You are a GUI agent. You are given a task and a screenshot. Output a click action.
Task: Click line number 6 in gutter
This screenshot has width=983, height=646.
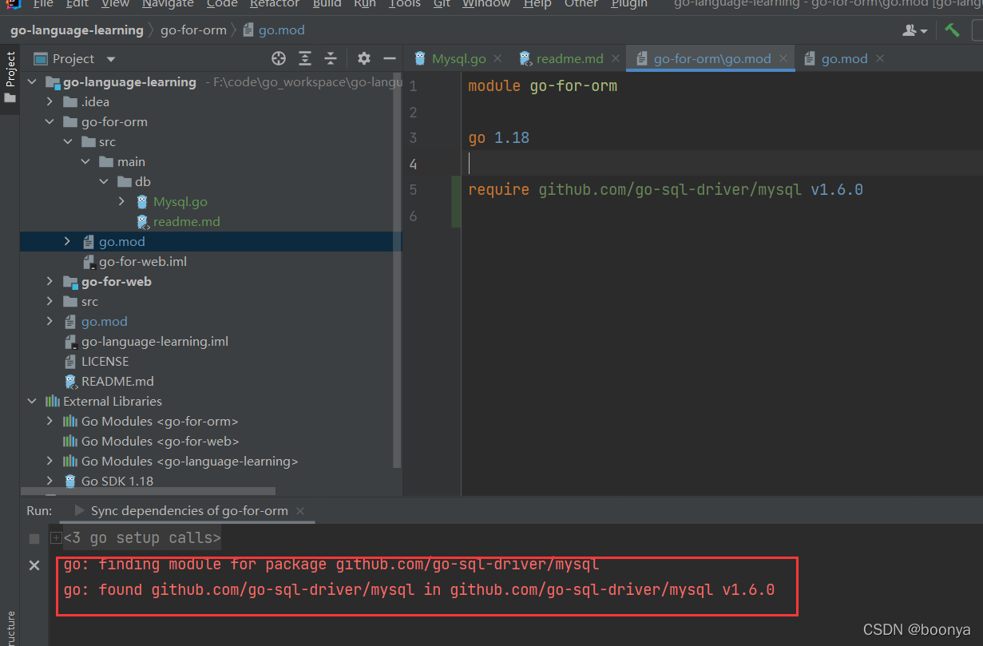[413, 216]
